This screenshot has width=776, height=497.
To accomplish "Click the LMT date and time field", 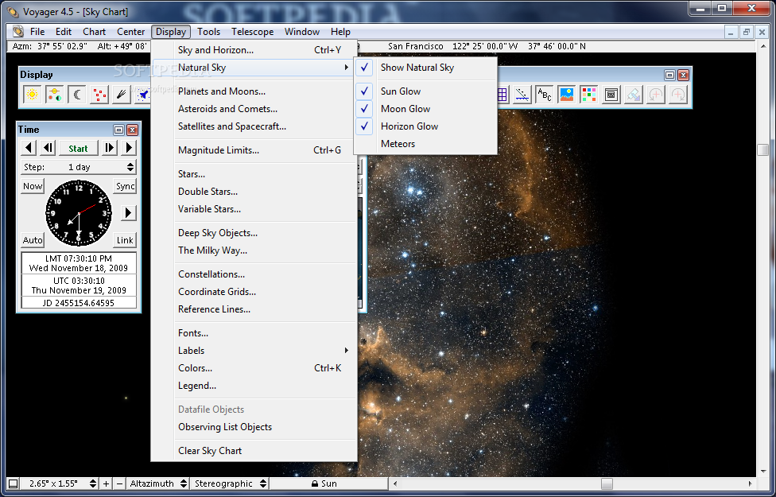I will 79,263.
